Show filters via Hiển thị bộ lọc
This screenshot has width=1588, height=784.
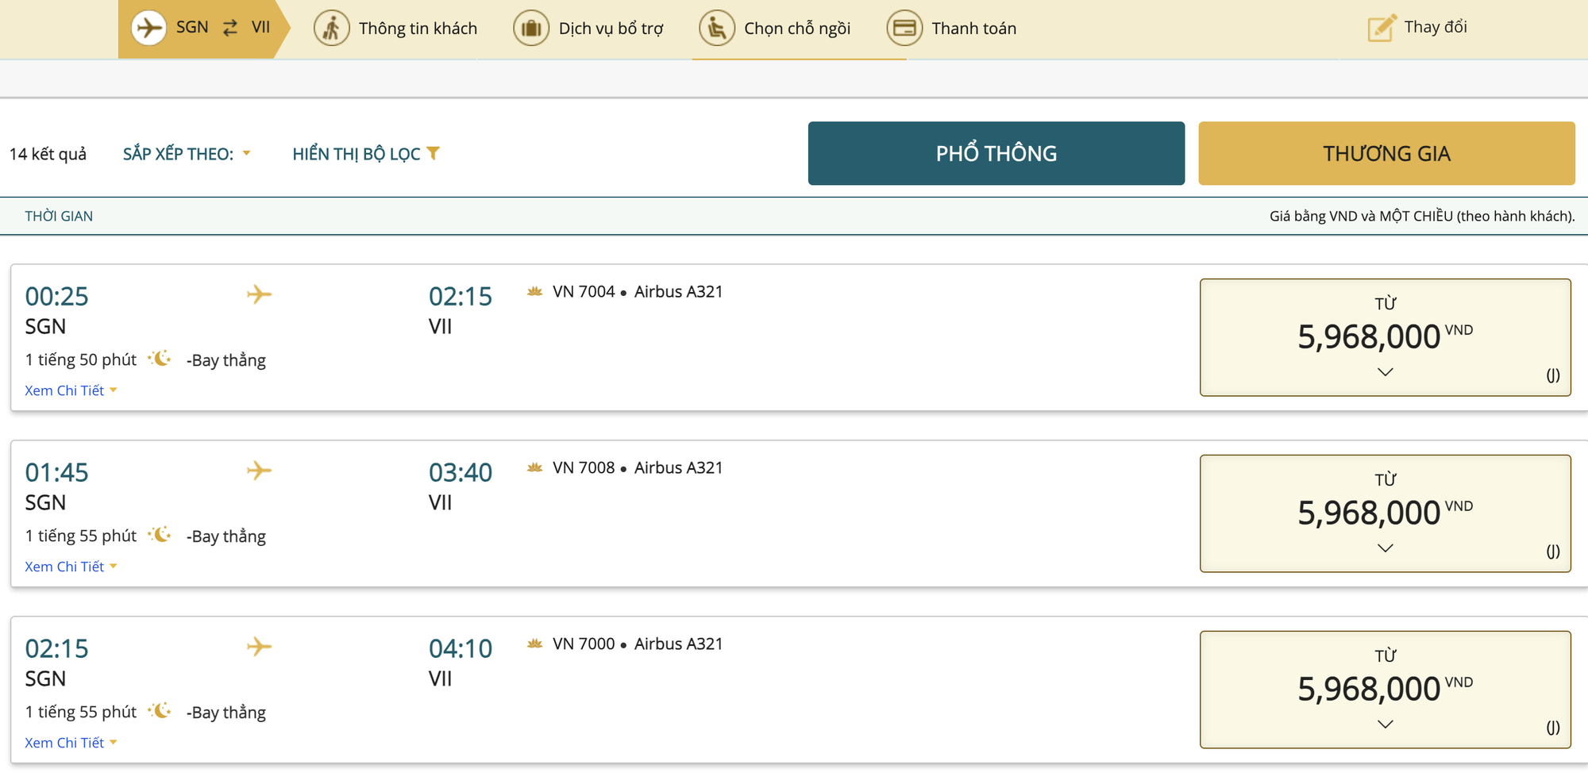(366, 154)
